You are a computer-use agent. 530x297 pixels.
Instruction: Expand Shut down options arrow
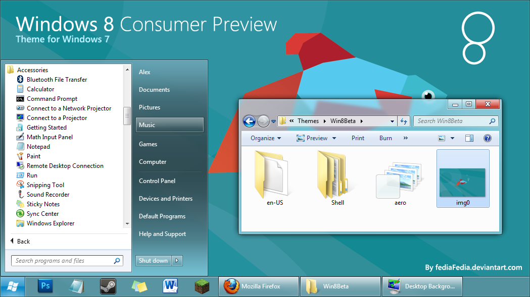point(177,261)
